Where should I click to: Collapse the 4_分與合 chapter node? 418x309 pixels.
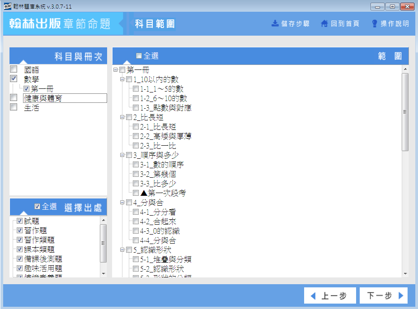click(x=122, y=203)
